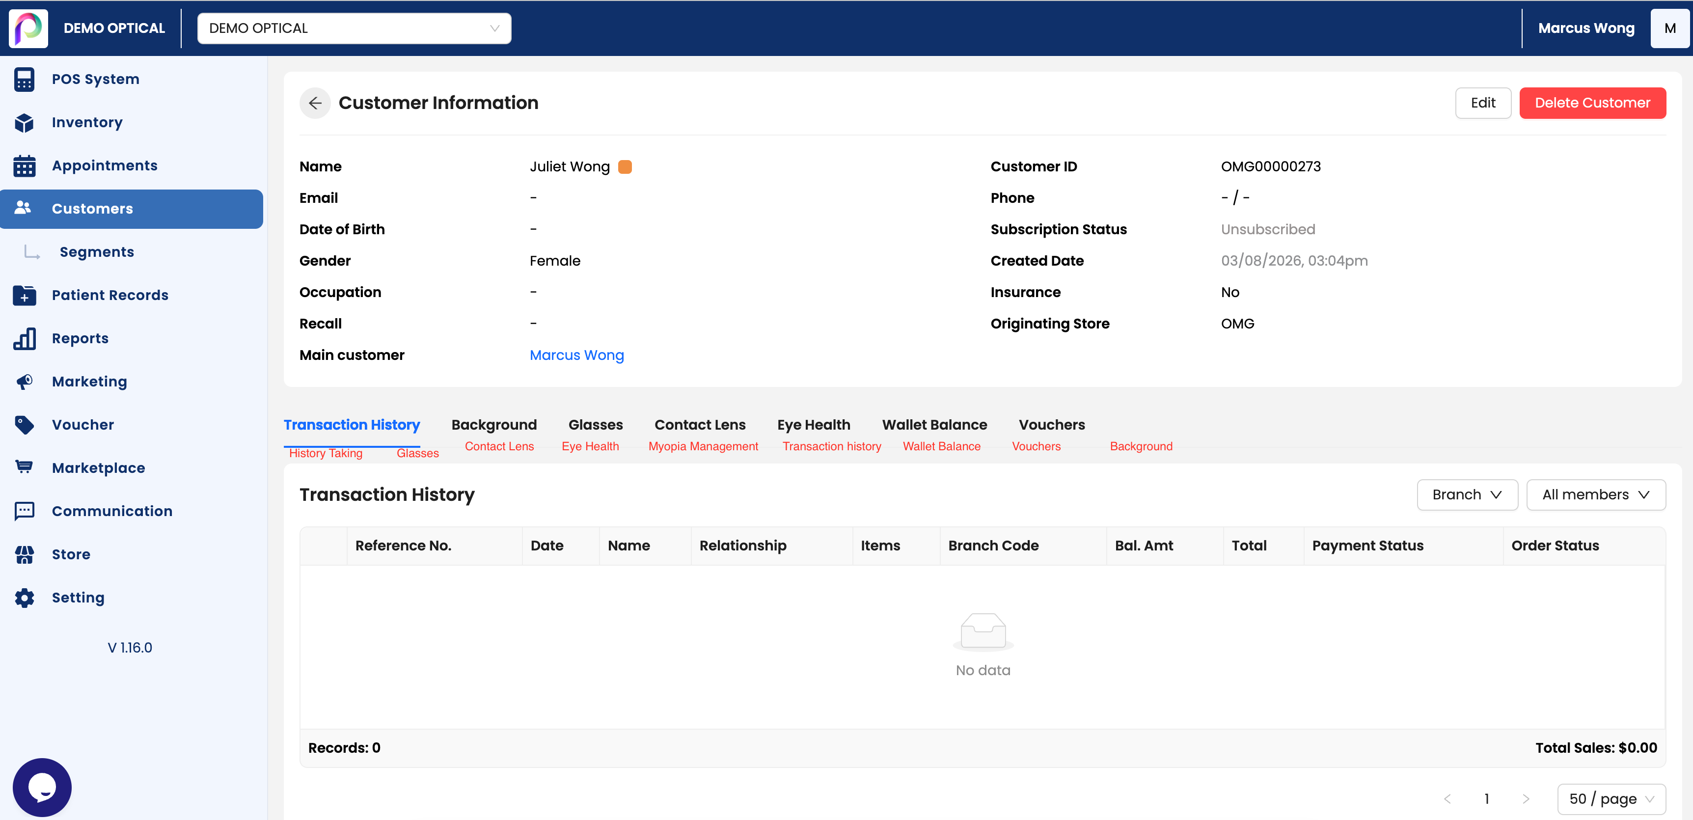Open the Setting menu item
Viewport: 1693px width, 820px height.
point(132,598)
